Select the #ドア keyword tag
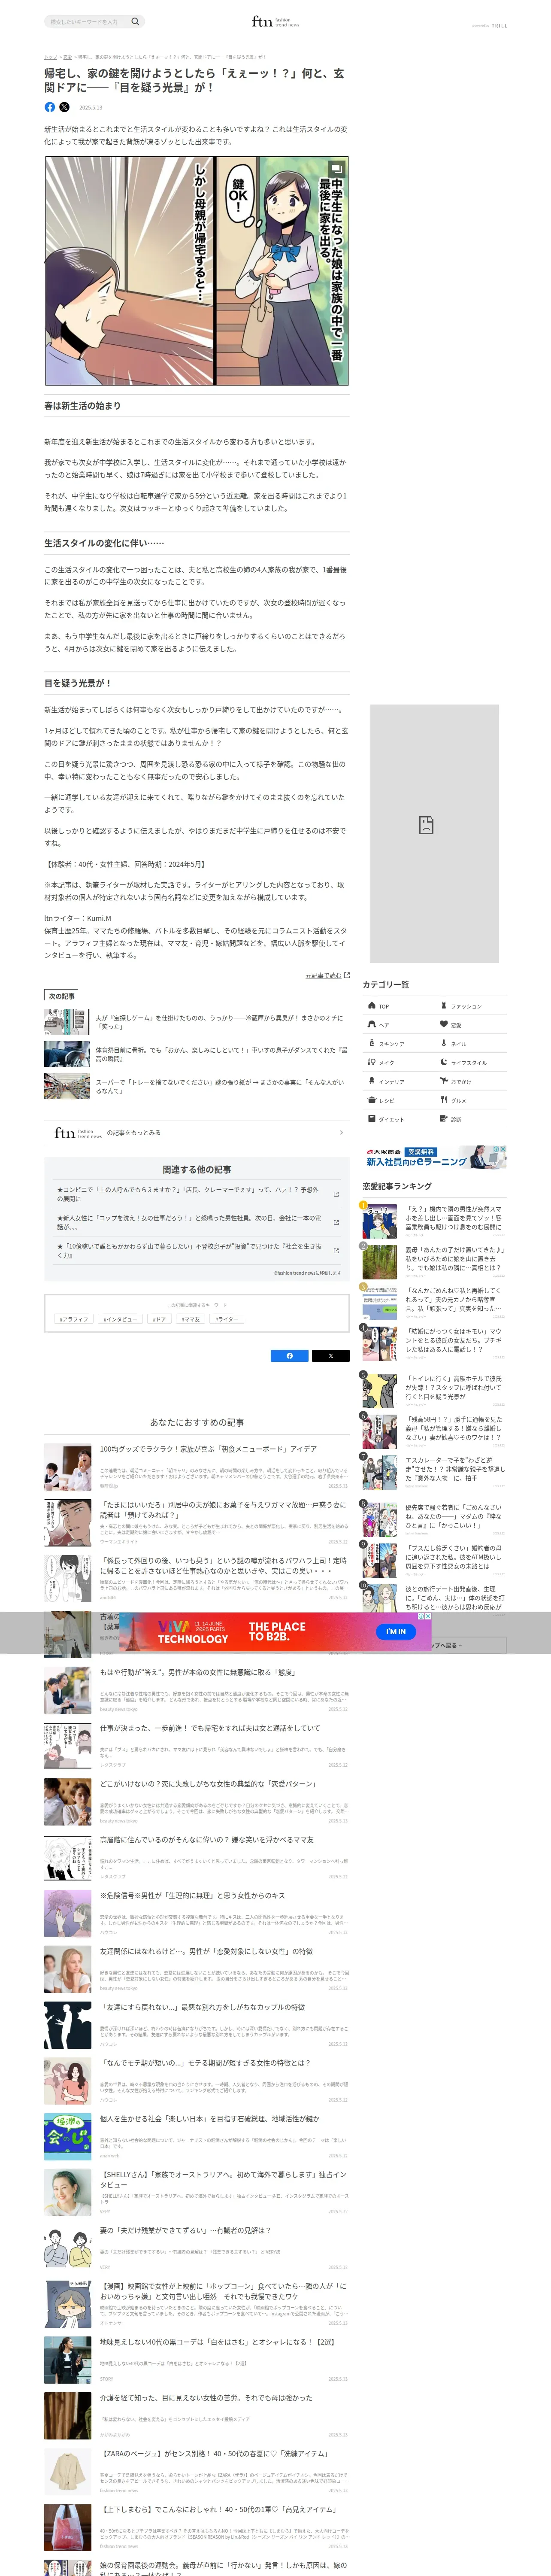Screen dimensions: 551x2576 (159, 1319)
